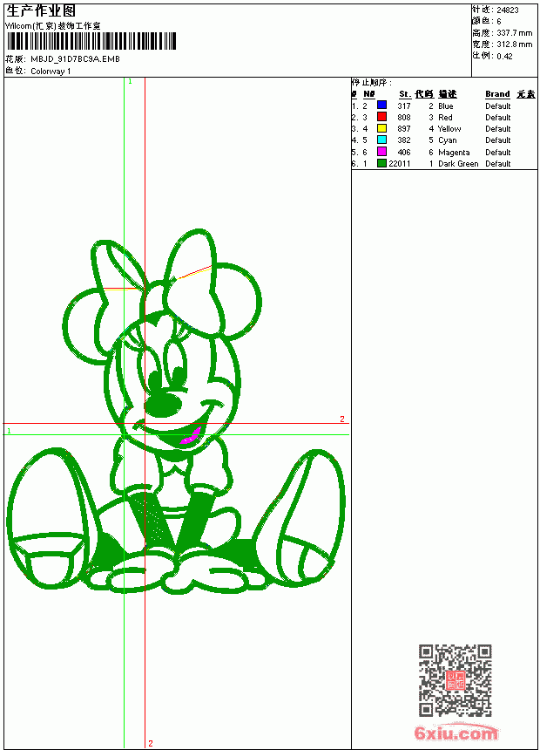The image size is (540, 750).
Task: Click the 'Blue' description text
Action: pos(445,106)
